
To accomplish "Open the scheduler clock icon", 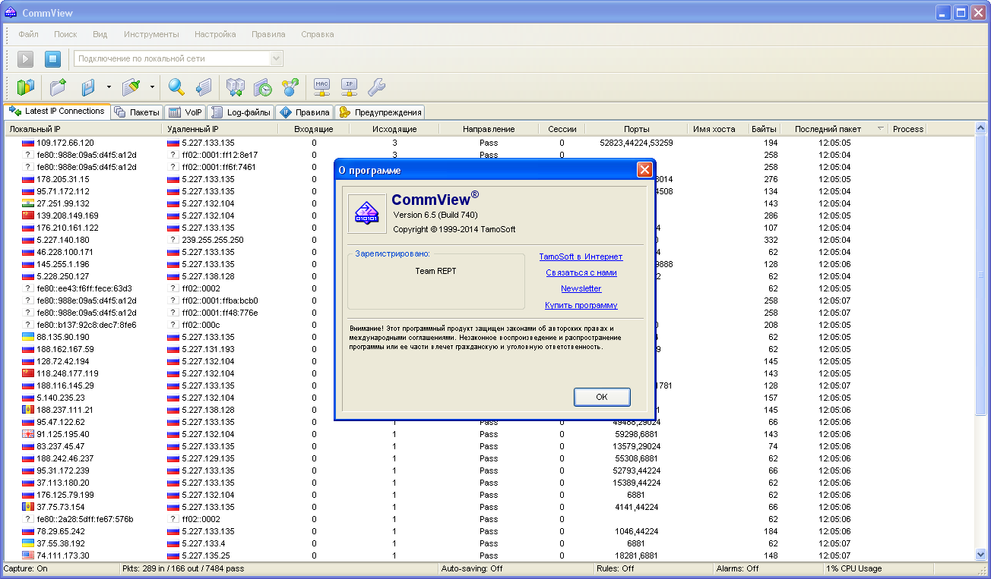I will tap(262, 87).
